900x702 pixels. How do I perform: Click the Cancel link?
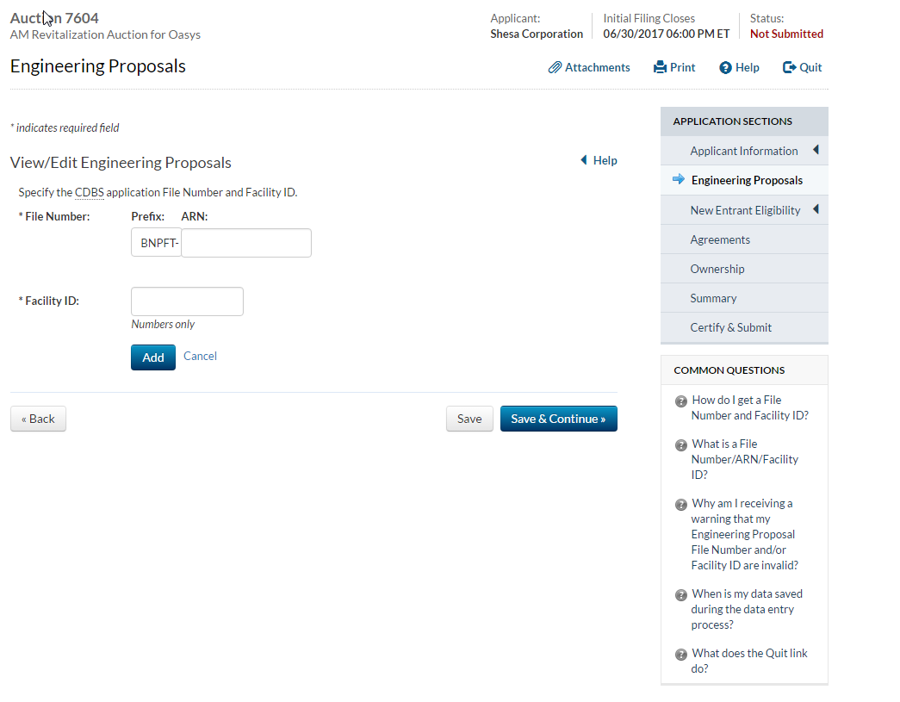pos(200,356)
